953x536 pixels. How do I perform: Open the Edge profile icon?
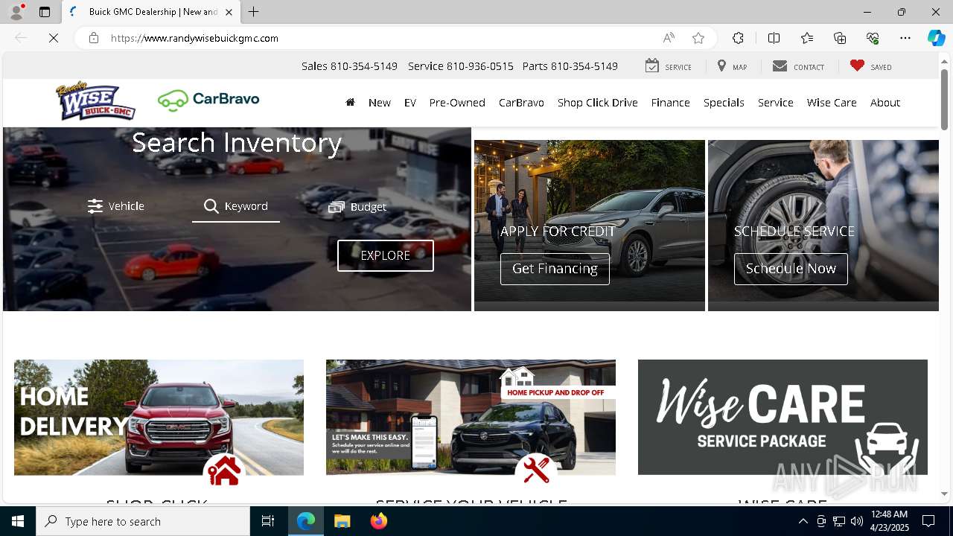(x=16, y=12)
